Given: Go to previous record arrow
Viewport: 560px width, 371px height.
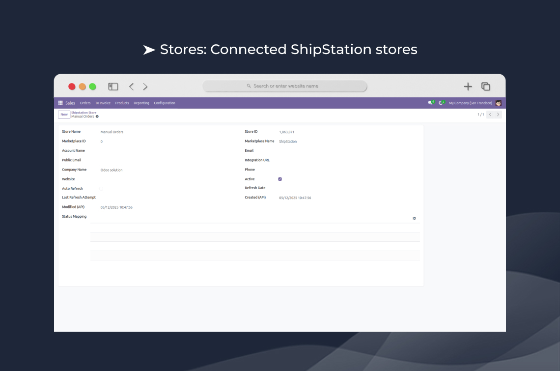Looking at the screenshot, I should pyautogui.click(x=490, y=114).
